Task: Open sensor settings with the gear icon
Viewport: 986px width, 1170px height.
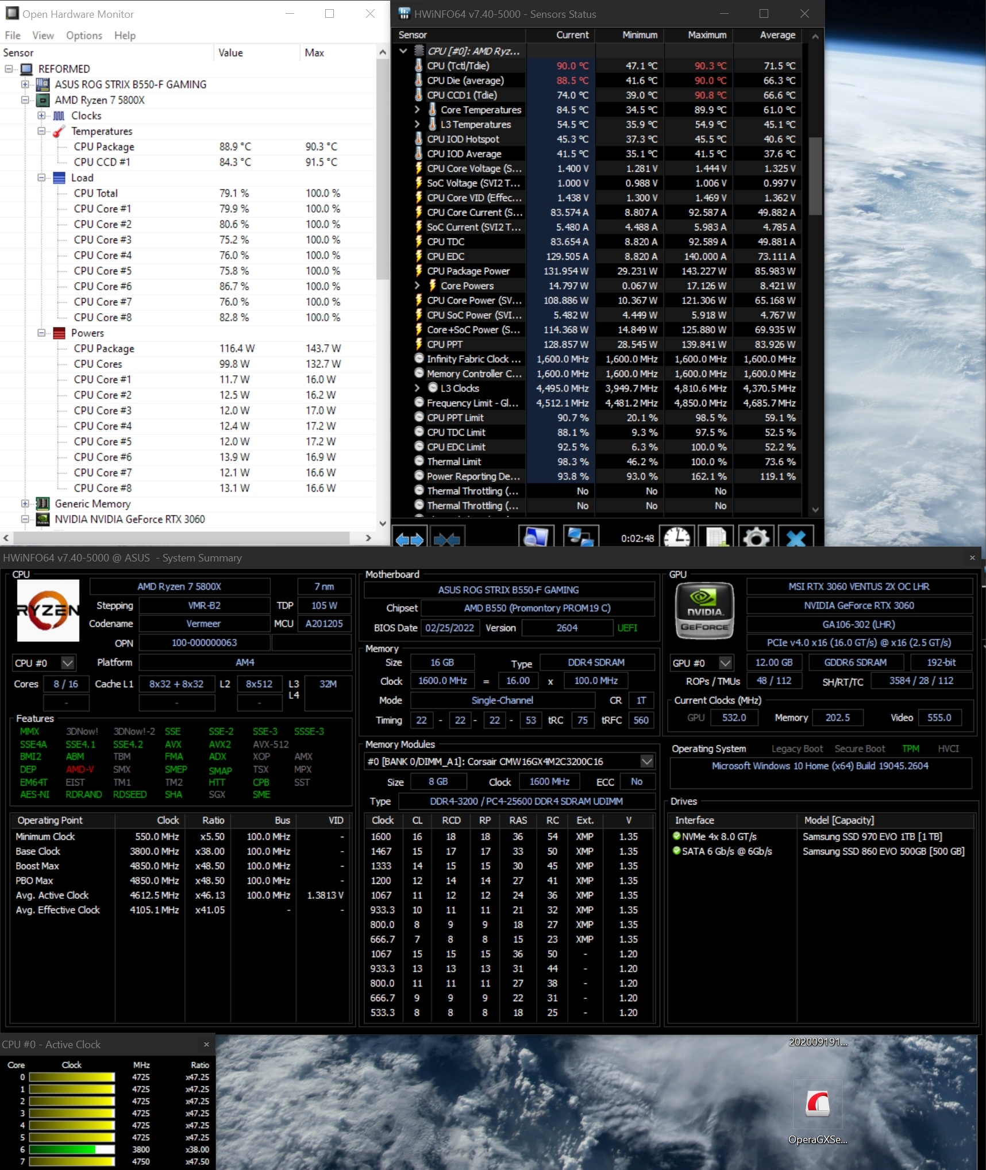Action: (x=756, y=537)
